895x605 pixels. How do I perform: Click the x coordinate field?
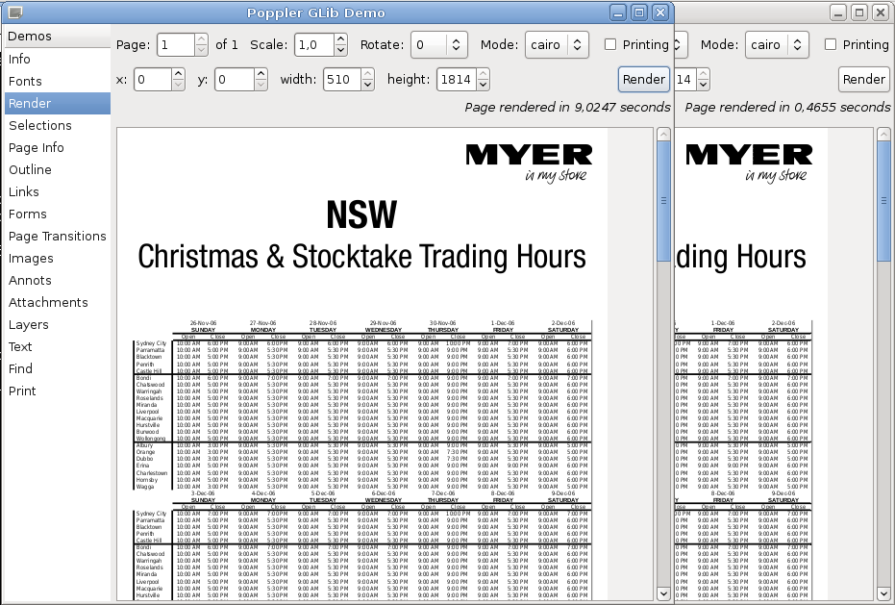coord(153,80)
